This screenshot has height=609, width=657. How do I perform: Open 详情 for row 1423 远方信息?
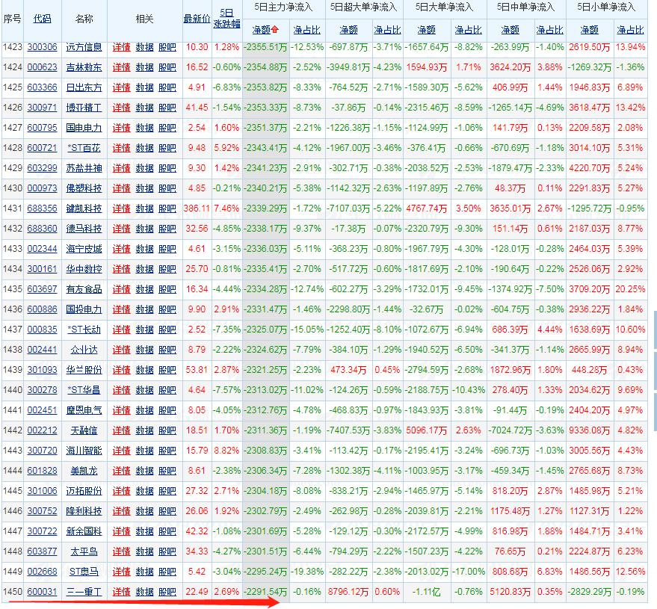122,47
